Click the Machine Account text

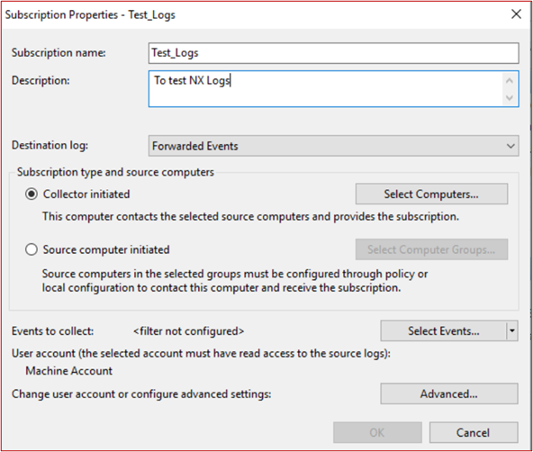(x=69, y=371)
